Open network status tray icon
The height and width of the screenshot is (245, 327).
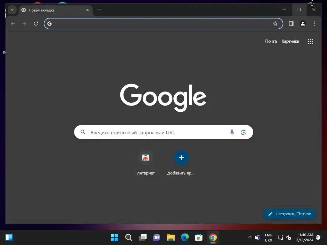[281, 237]
